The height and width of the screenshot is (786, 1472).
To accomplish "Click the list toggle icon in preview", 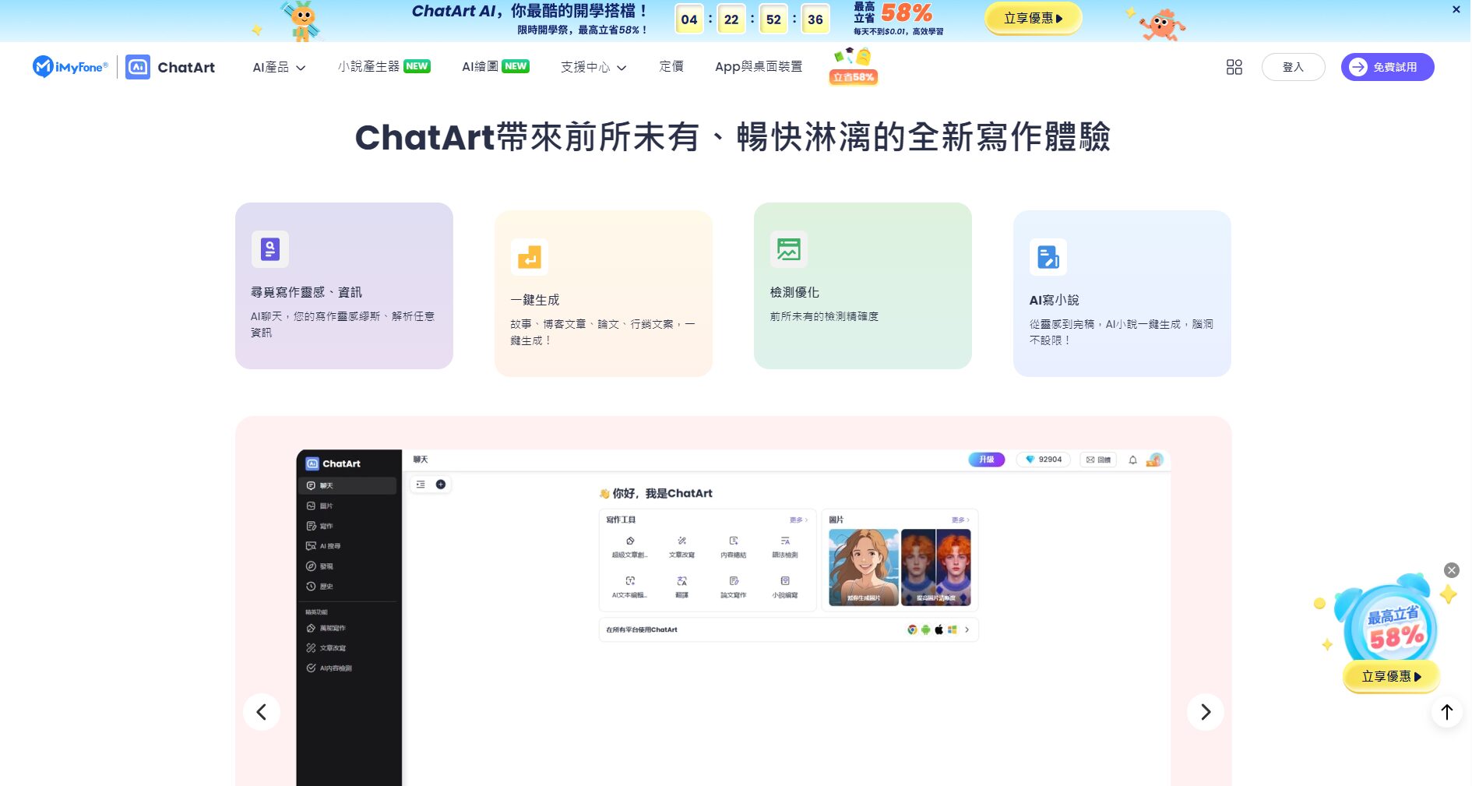I will (421, 485).
